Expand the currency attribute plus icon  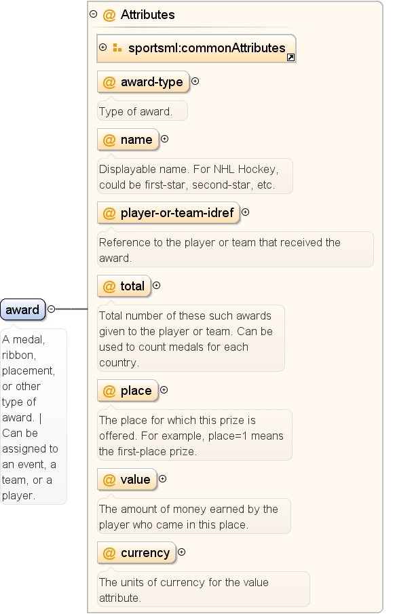[181, 552]
